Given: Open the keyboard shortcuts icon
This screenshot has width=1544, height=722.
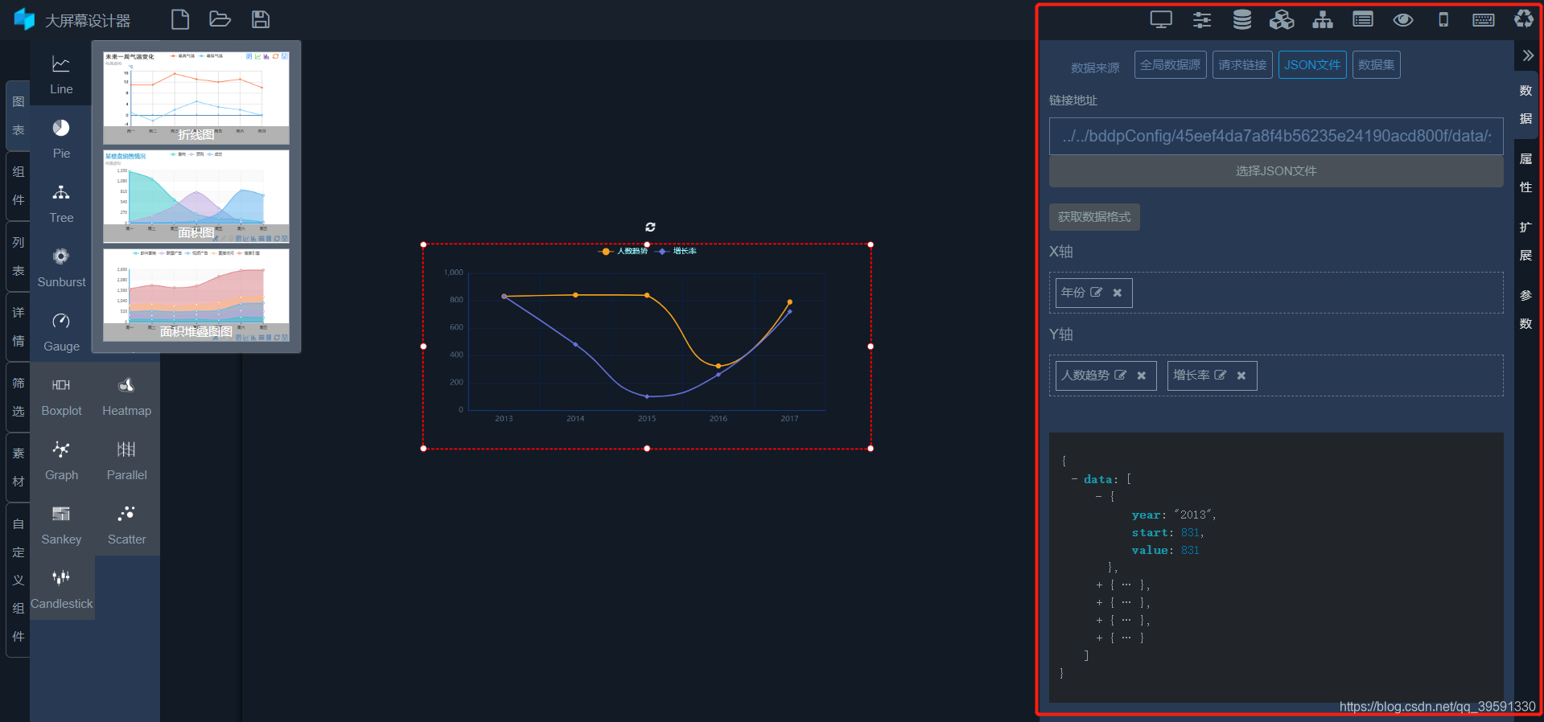Looking at the screenshot, I should (1484, 19).
